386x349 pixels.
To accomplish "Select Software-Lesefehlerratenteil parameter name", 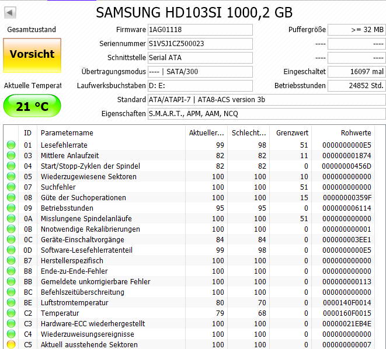I will (x=86, y=250).
